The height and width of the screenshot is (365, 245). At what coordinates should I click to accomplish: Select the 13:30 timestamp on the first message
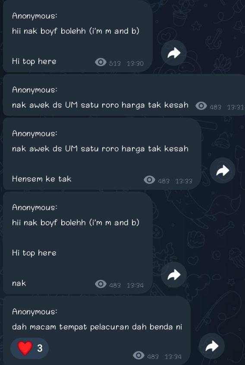[x=135, y=63]
